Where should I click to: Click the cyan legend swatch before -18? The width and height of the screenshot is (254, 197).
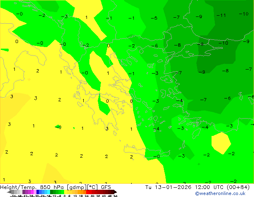tap(48, 192)
